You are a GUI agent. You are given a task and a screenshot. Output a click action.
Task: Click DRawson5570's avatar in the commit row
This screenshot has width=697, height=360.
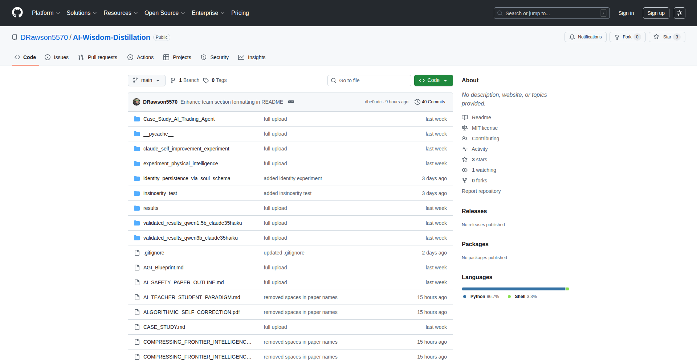(136, 102)
